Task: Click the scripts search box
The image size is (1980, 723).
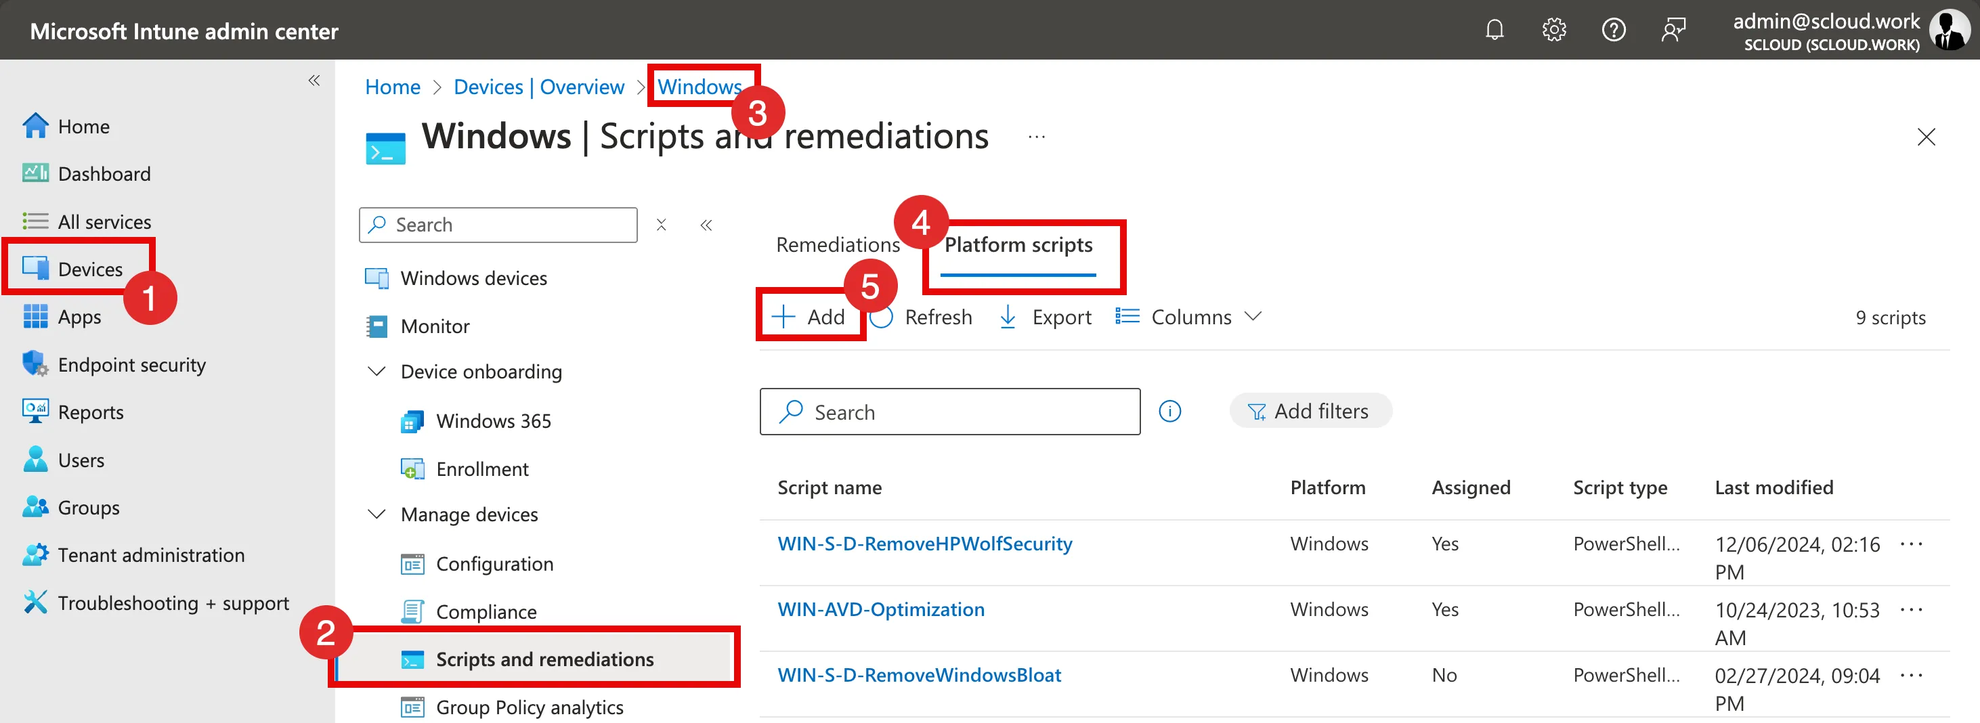Action: pos(949,412)
